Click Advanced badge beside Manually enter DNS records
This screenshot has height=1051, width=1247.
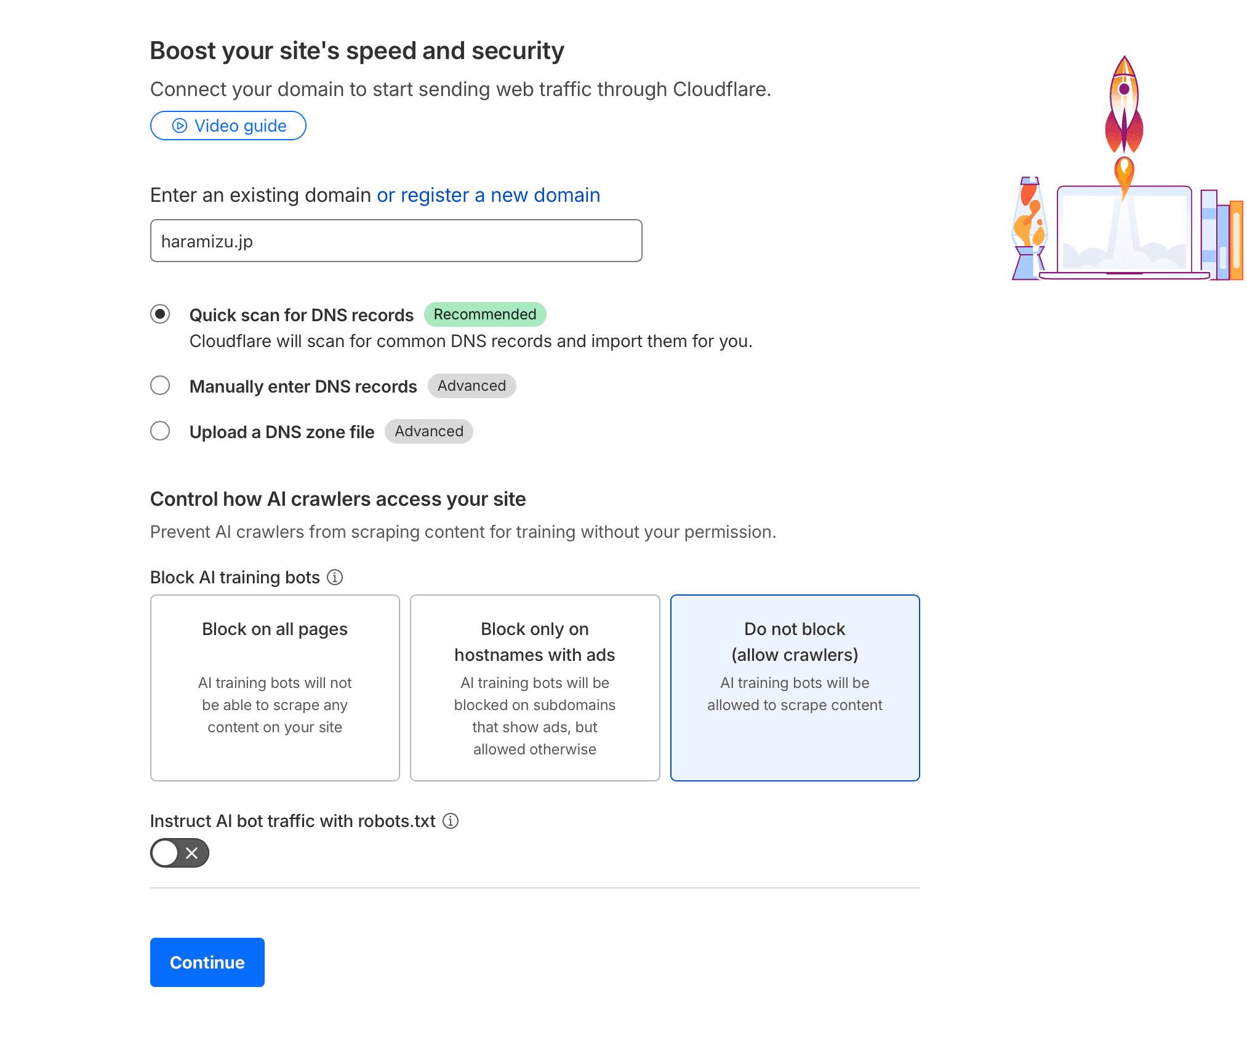471,386
